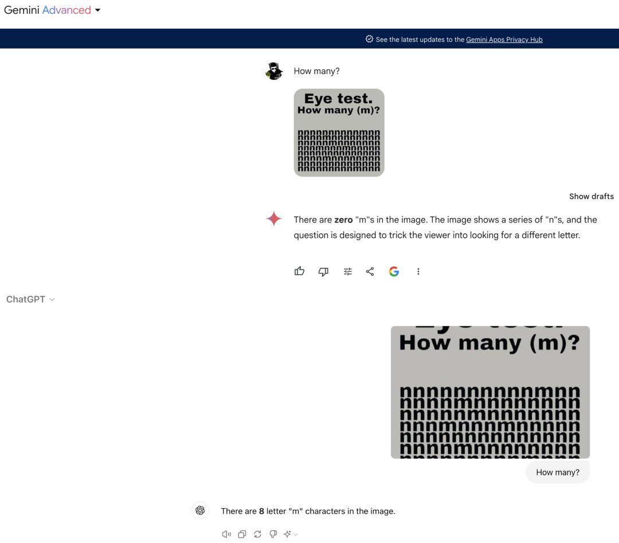The image size is (619, 543).
Task: Double-check response with Google icon
Action: (x=394, y=271)
